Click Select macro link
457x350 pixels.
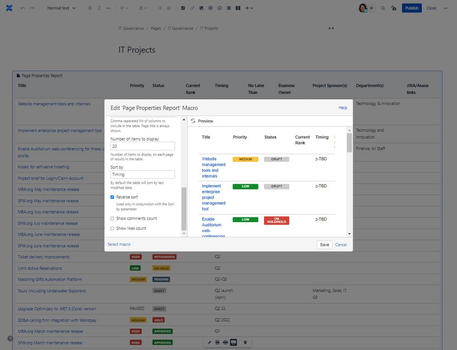click(119, 244)
